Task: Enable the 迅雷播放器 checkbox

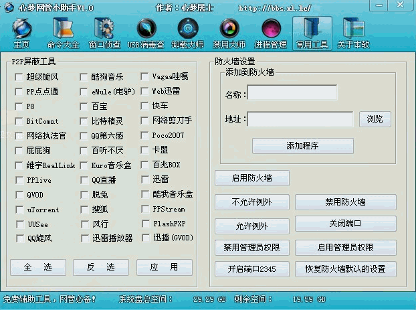Action: click(x=85, y=238)
